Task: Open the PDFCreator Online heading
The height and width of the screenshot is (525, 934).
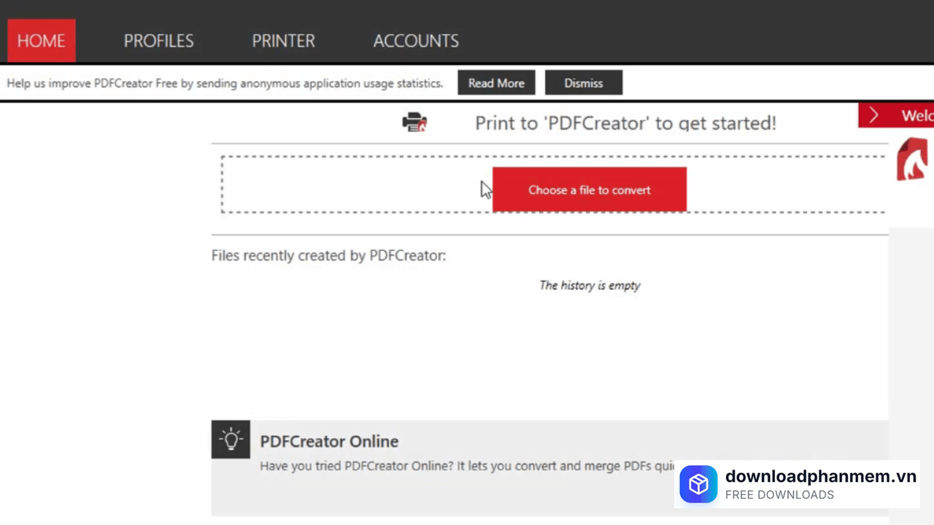Action: pos(329,441)
